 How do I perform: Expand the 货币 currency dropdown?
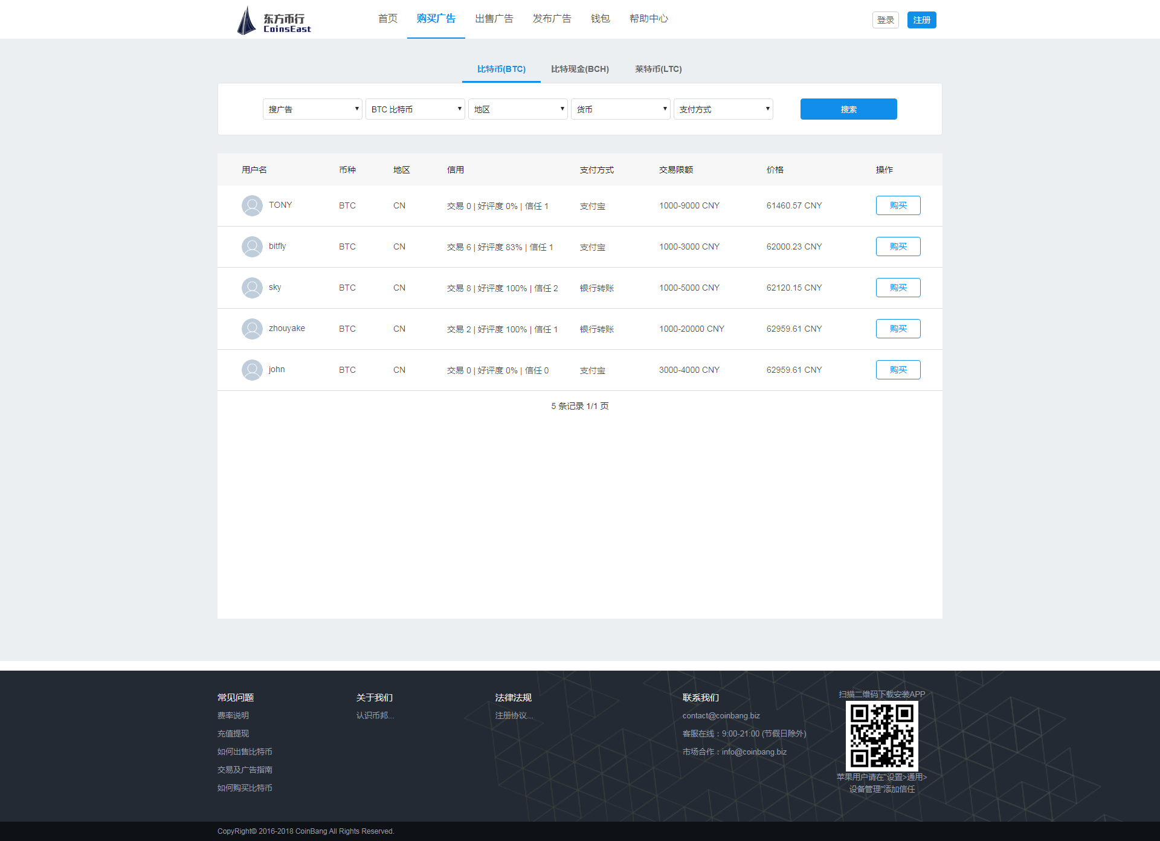pyautogui.click(x=620, y=109)
